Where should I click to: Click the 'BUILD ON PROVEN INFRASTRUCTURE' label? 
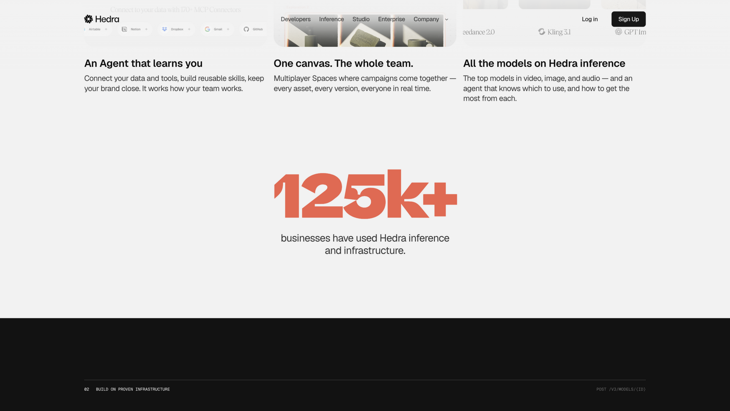point(133,389)
